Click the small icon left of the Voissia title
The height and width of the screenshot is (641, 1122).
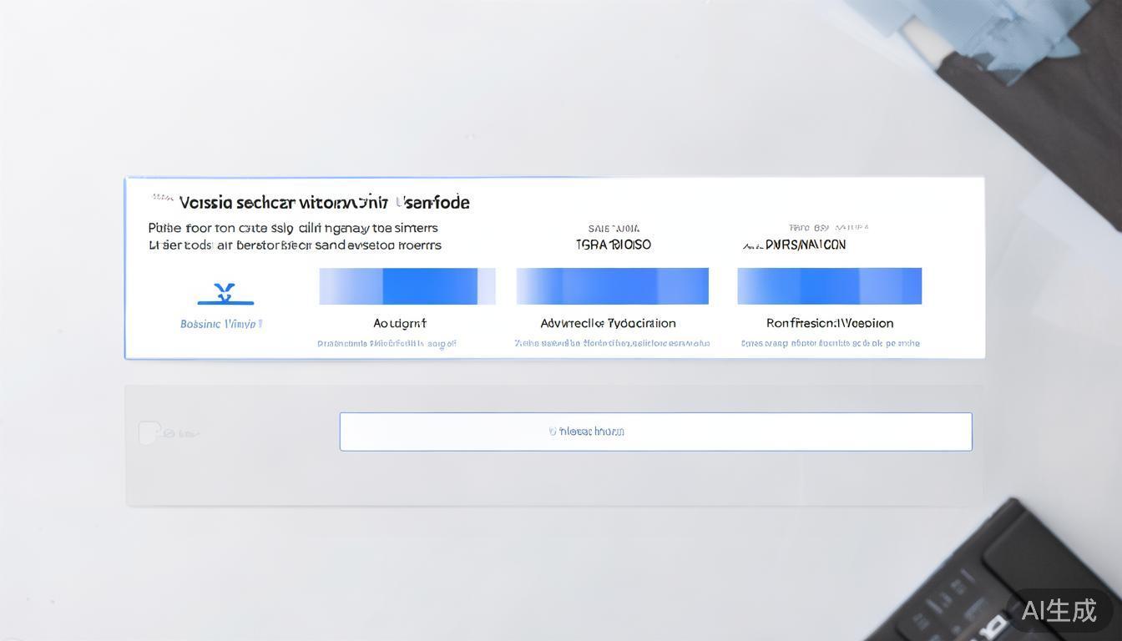pyautogui.click(x=163, y=198)
